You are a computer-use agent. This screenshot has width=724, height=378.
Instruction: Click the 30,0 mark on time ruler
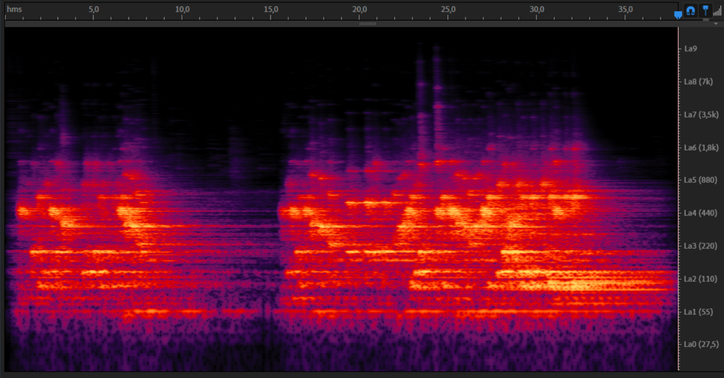point(537,9)
